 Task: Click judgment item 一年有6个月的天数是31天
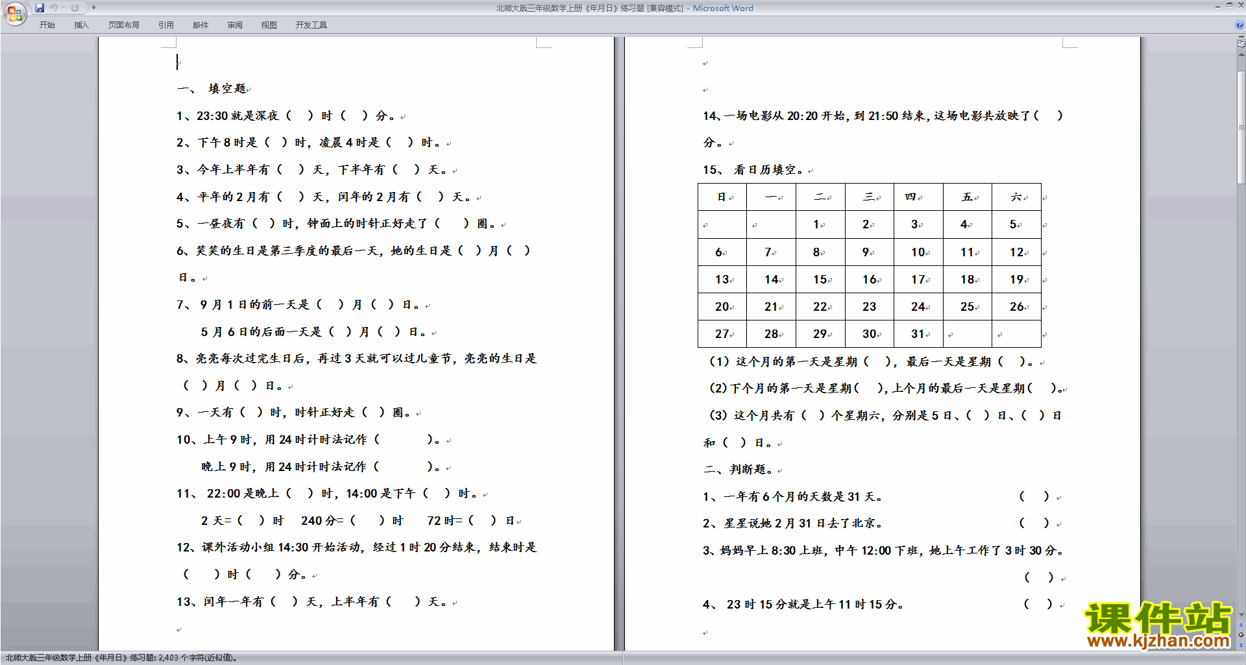coord(792,497)
